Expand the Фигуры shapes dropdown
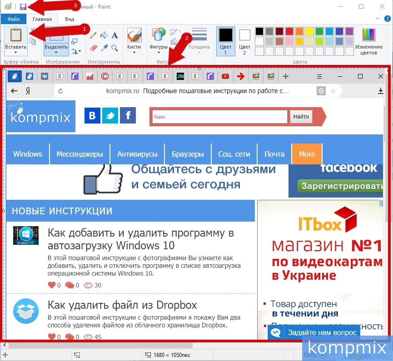 tap(159, 52)
